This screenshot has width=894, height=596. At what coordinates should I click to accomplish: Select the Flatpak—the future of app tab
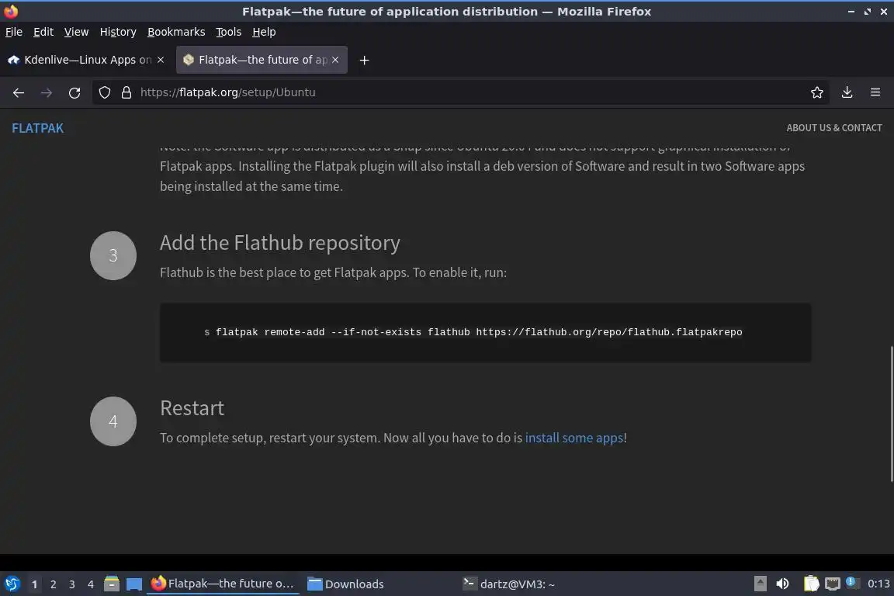coord(262,59)
